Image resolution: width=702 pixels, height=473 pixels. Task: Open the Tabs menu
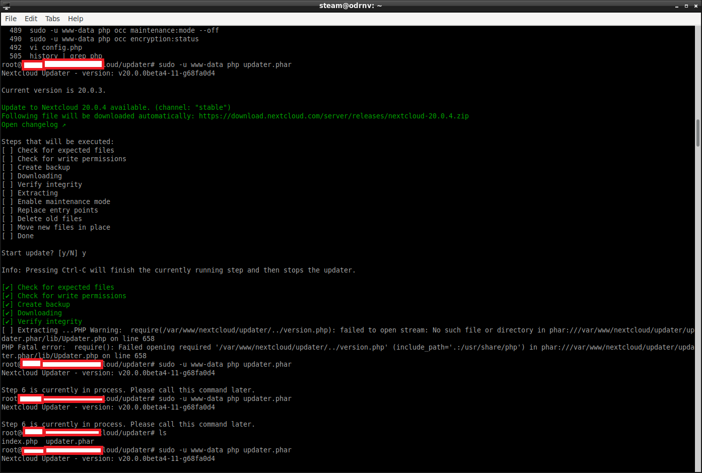tap(52, 19)
